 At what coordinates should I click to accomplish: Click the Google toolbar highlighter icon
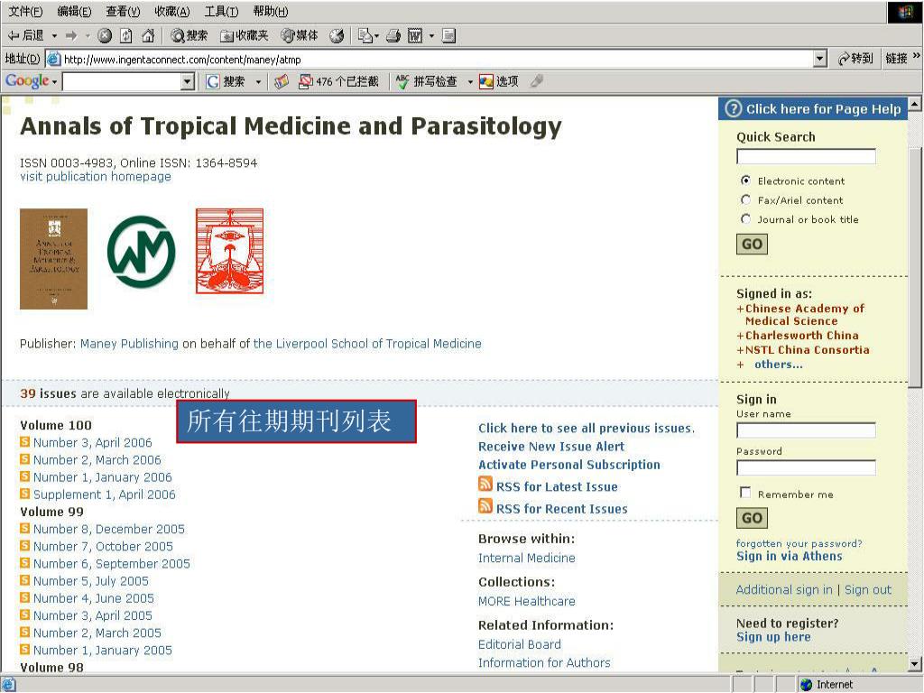tap(536, 81)
